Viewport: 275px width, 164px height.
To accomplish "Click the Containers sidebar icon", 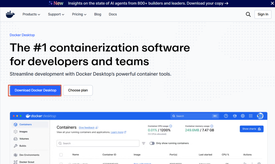I will (16, 124).
